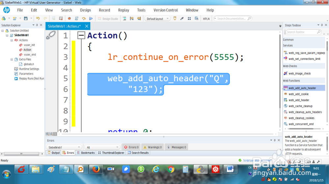Switch to the Output tab
The width and height of the screenshot is (329, 184).
click(54, 153)
